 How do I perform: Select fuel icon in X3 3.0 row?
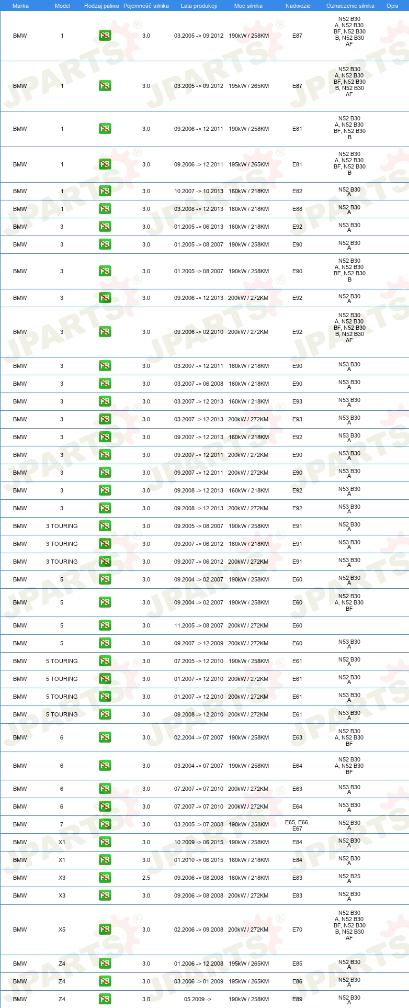coord(105,895)
